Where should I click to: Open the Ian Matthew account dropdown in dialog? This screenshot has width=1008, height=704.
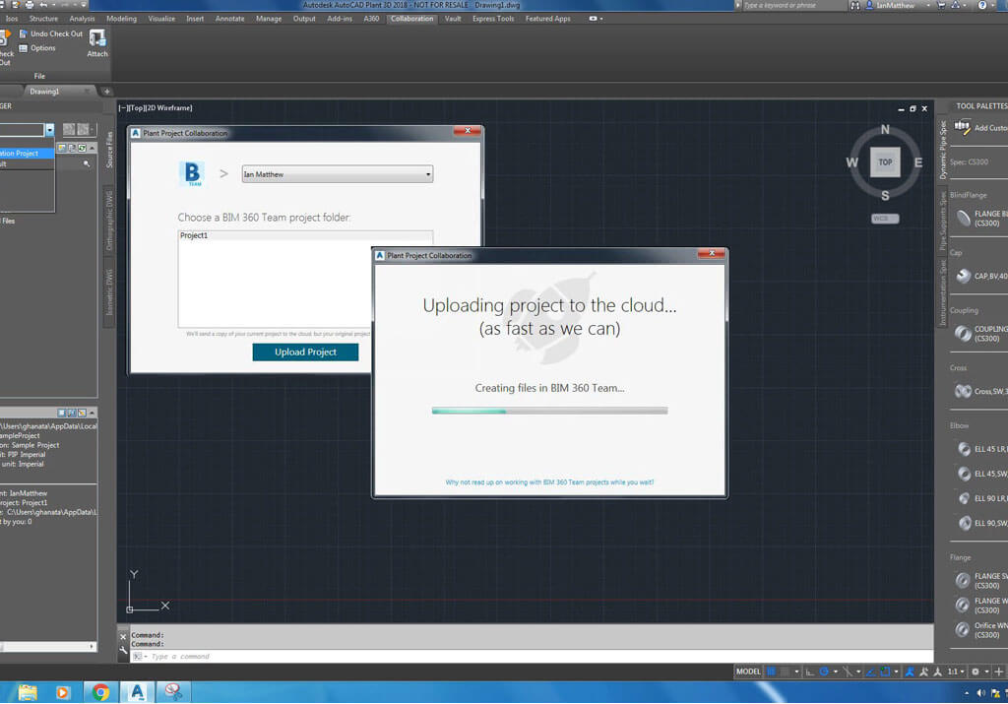pyautogui.click(x=338, y=174)
